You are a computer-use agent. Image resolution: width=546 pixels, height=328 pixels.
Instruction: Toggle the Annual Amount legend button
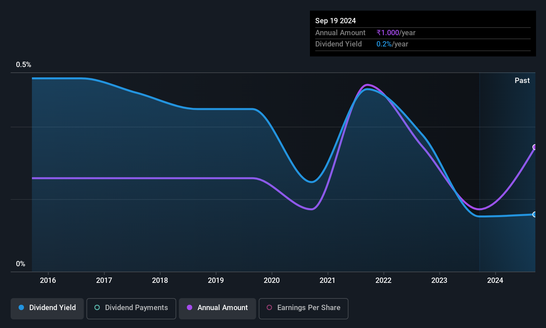click(217, 308)
